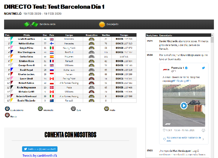Screen dimensions: 218x158
Task: Click the tyre icon in Max Verstappen's row
Action: point(92,52)
